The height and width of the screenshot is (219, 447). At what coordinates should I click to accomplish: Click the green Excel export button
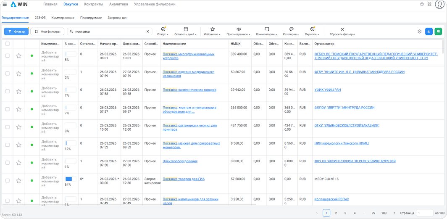click(438, 32)
